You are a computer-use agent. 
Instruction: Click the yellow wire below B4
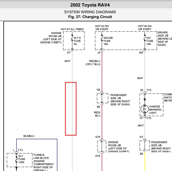coord(145,161)
